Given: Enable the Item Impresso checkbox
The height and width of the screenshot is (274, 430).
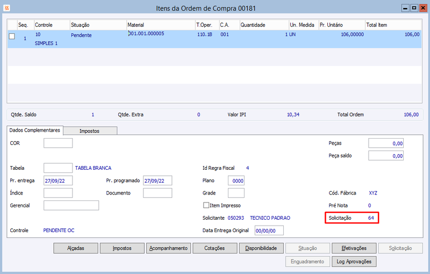Looking at the screenshot, I should (206, 205).
